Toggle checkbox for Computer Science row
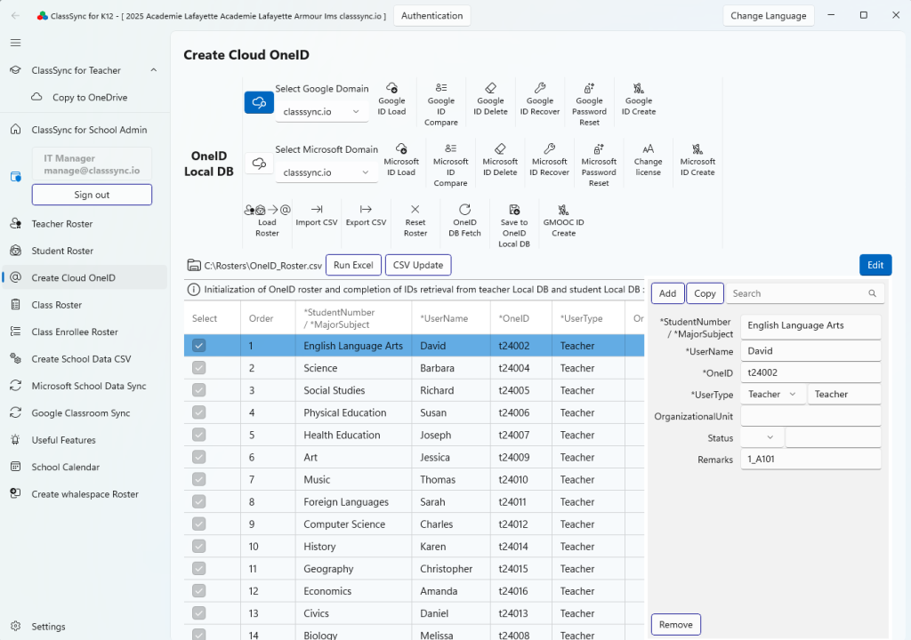 coord(198,524)
